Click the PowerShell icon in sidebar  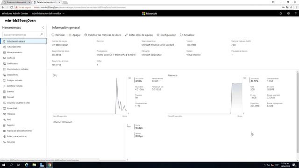click(4, 108)
